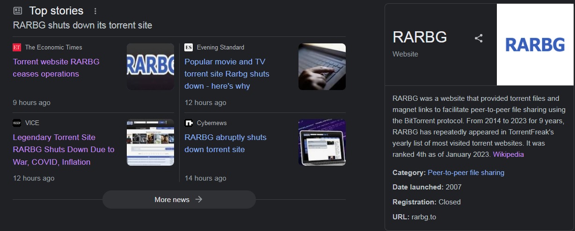
Task: Click the RARBG logo in knowledge panel
Action: [x=535, y=45]
